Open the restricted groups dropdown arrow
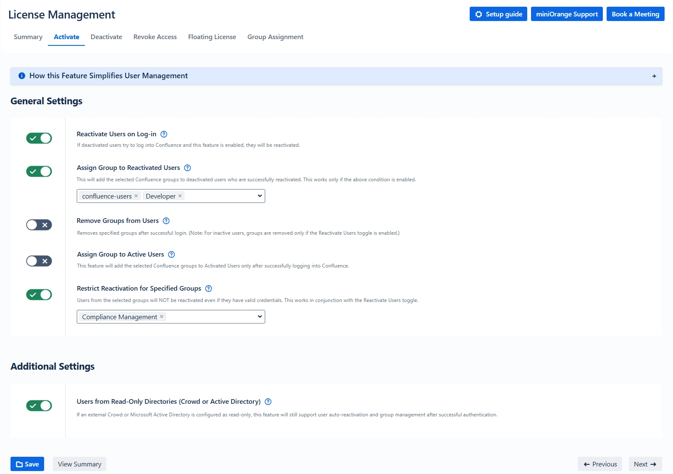673x474 pixels. coord(260,317)
